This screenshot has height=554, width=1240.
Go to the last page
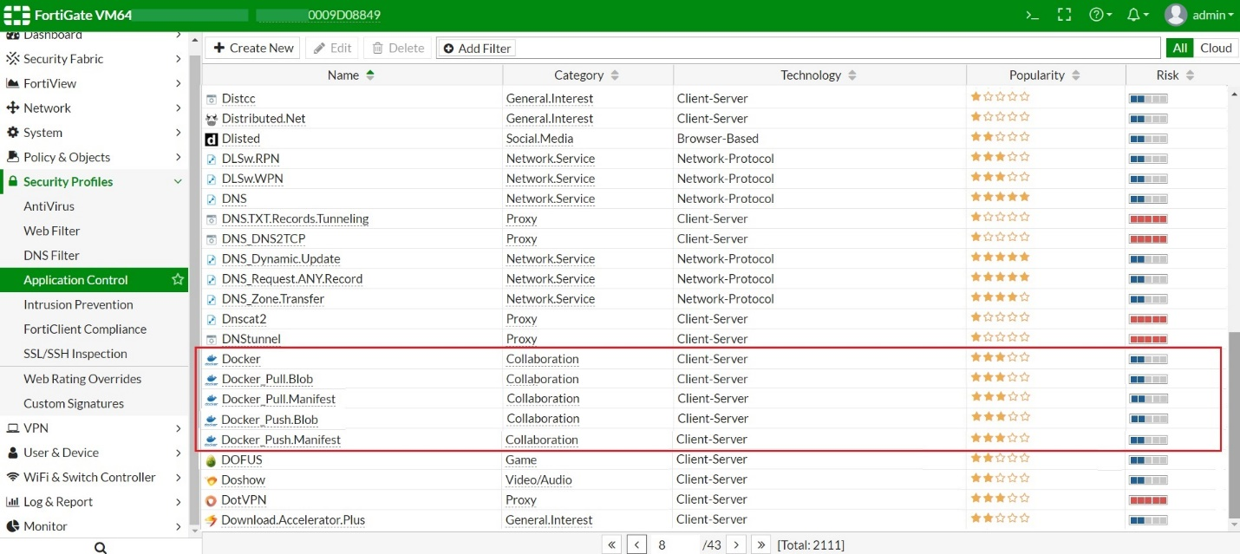[760, 544]
